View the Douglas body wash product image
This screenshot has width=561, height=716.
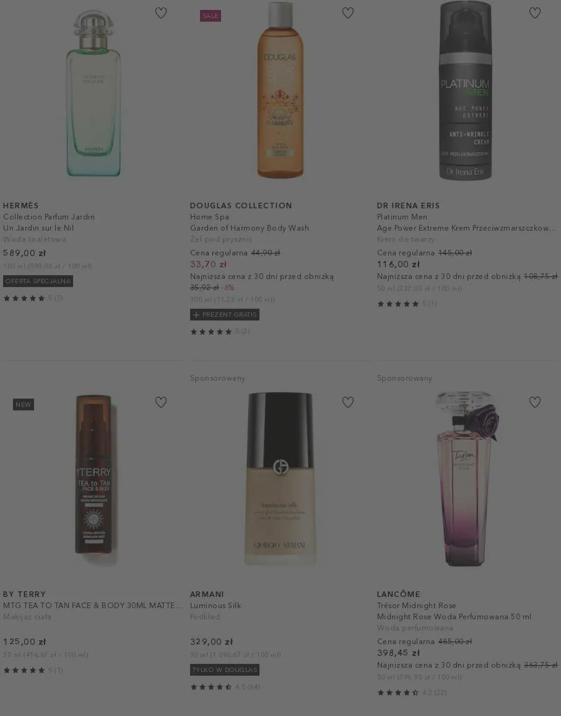pyautogui.click(x=280, y=90)
